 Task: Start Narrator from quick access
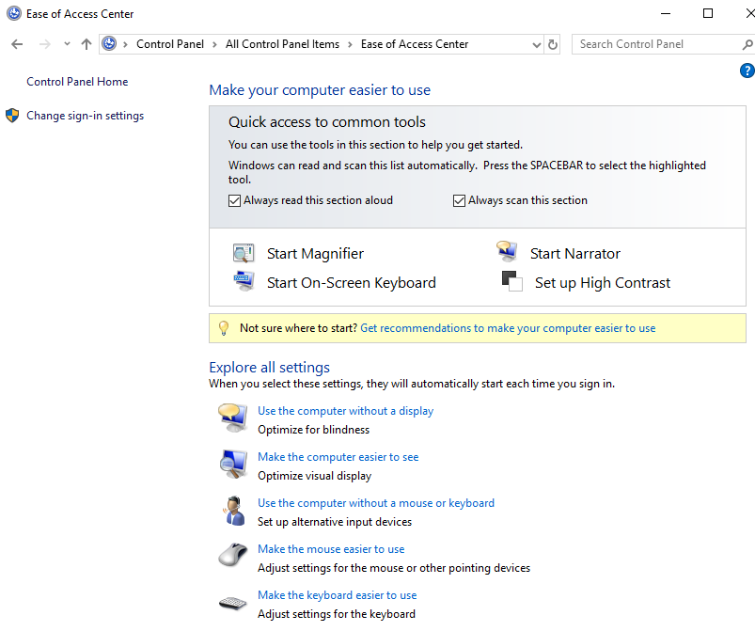[575, 254]
